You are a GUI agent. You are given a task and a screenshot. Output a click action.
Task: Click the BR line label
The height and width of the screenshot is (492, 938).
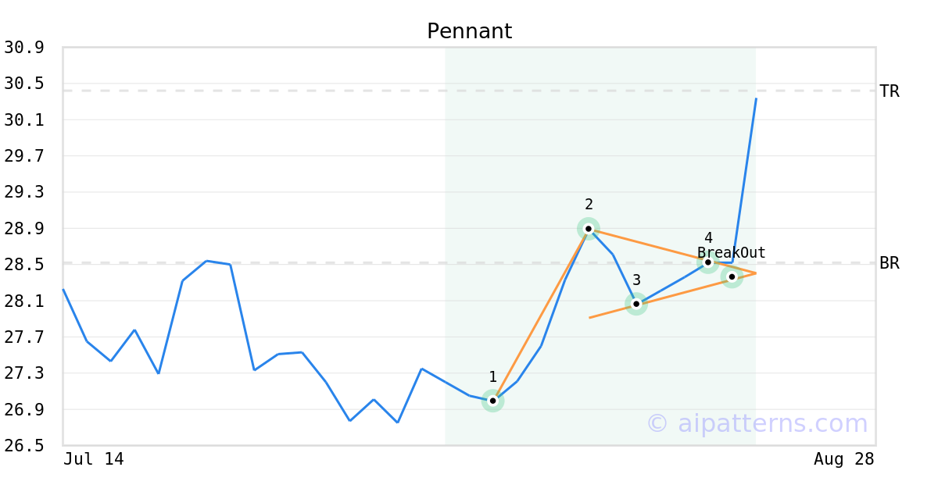[890, 263]
